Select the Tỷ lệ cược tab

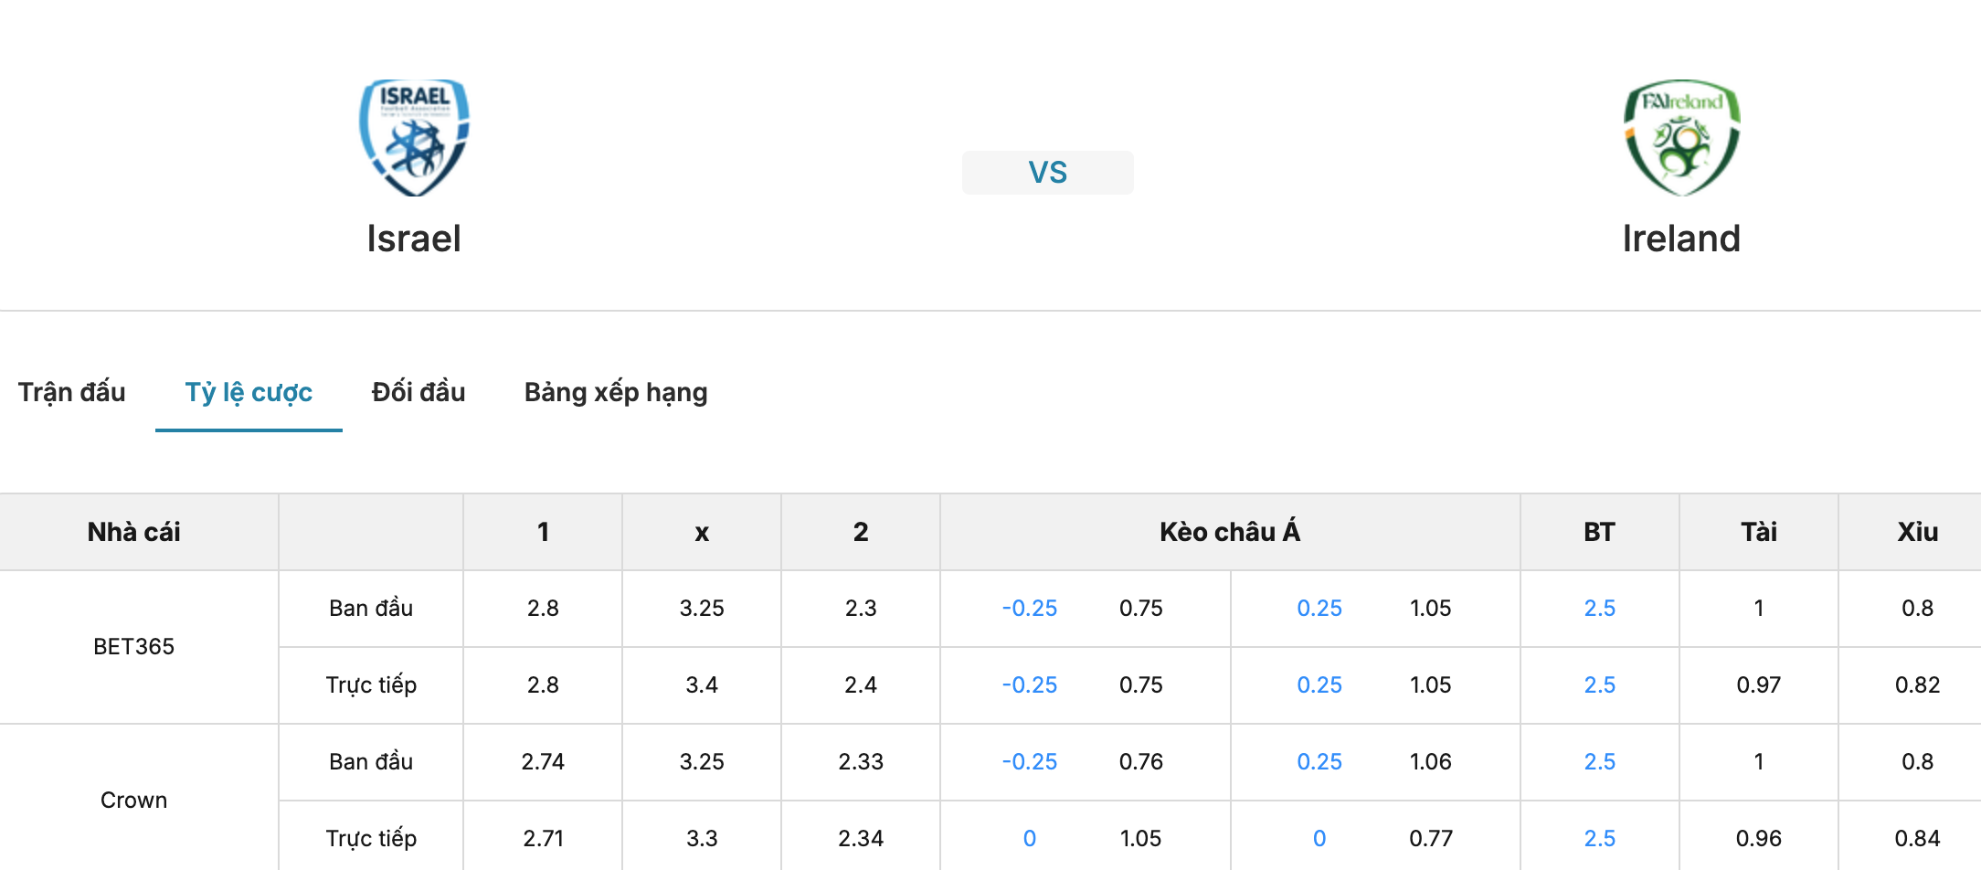(x=249, y=392)
